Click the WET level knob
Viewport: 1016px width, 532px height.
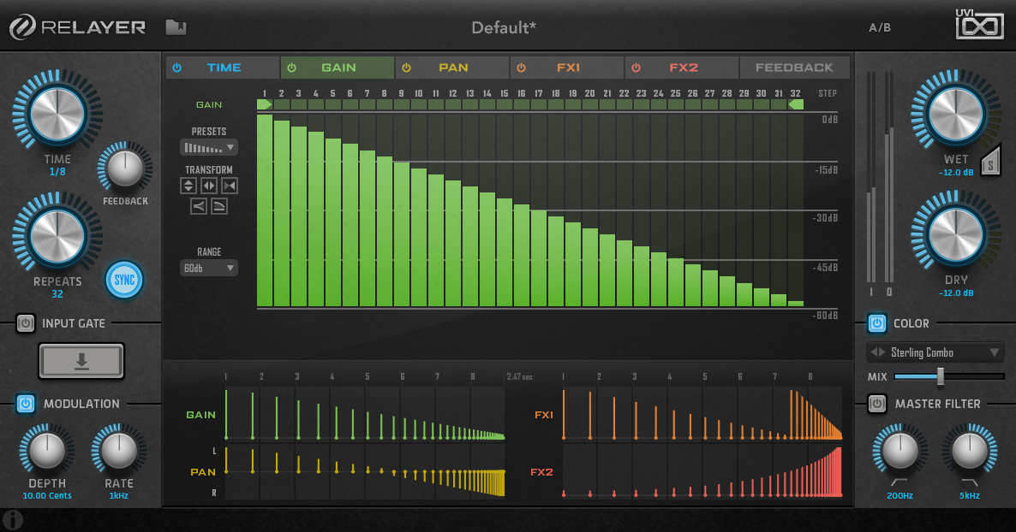[956, 114]
